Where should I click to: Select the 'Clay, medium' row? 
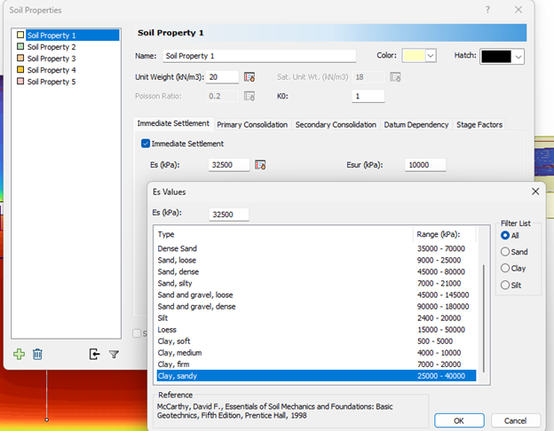click(x=316, y=353)
